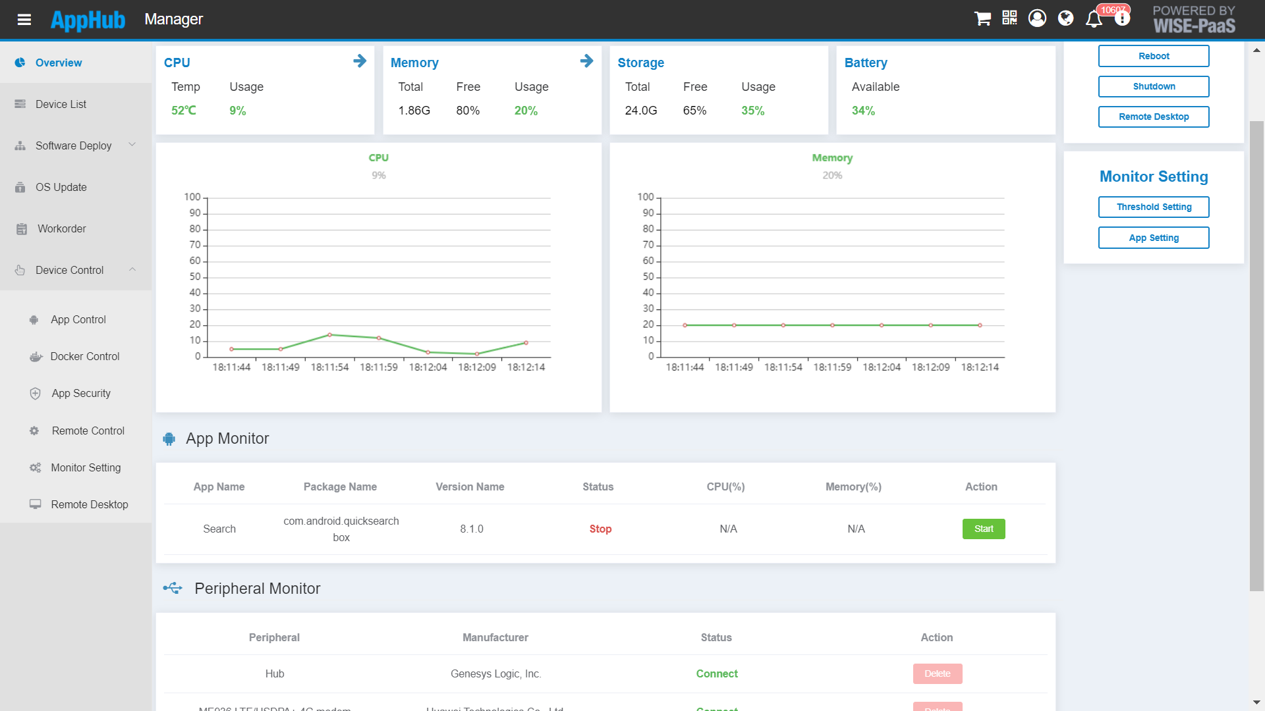Click the Peripheral Monitor USB icon

pyautogui.click(x=173, y=588)
